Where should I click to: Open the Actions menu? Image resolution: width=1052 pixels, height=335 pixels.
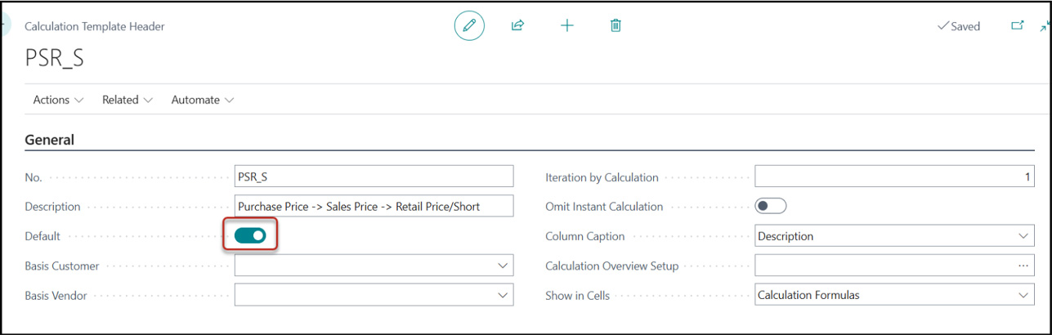58,100
